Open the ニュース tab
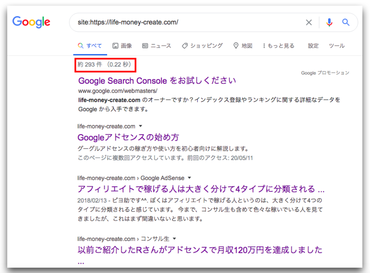The width and height of the screenshot is (370, 273). click(x=157, y=46)
